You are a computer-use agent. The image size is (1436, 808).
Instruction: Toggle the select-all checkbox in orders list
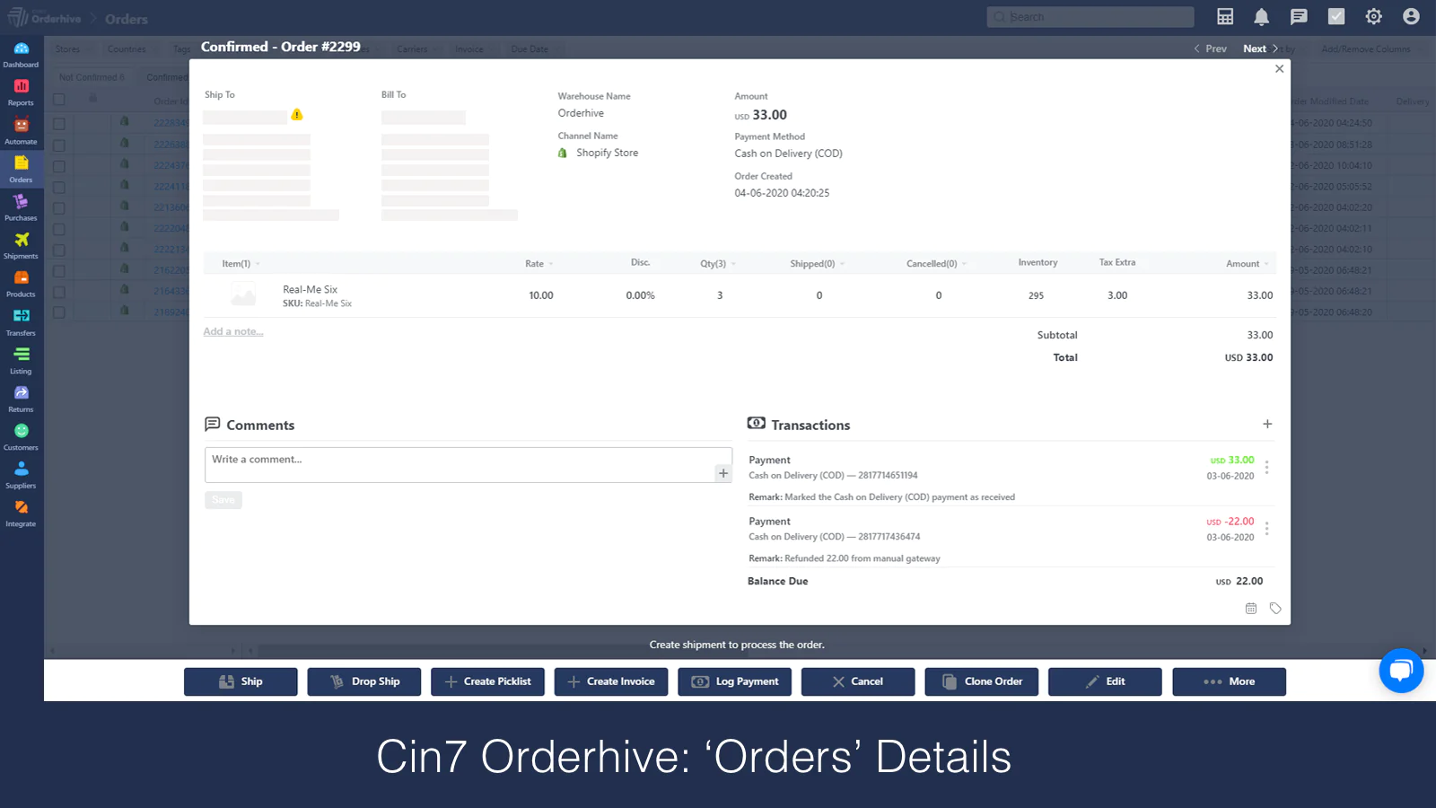[x=59, y=100]
